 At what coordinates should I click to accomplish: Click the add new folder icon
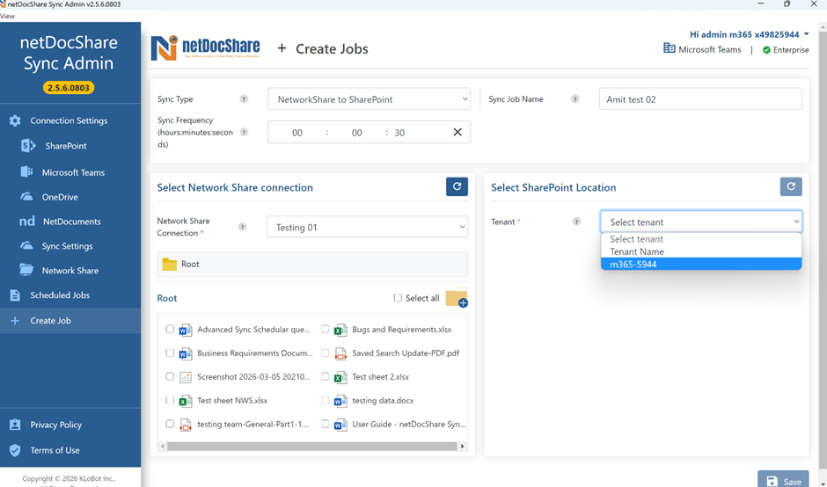coord(457,298)
